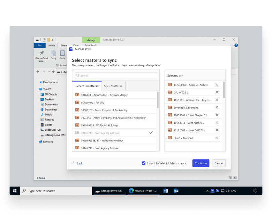Screen dimensions: 272x221
Task: Open Microsoft Word from the taskbar
Action: pyautogui.click(x=166, y=191)
